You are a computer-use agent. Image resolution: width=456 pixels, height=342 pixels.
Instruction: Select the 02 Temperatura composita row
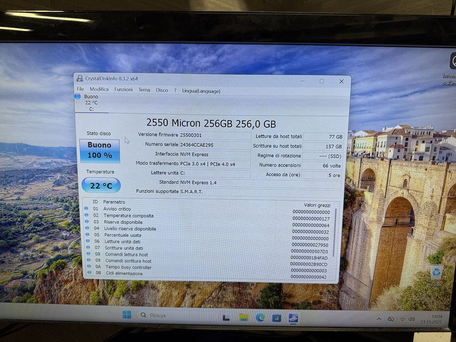click(x=207, y=216)
